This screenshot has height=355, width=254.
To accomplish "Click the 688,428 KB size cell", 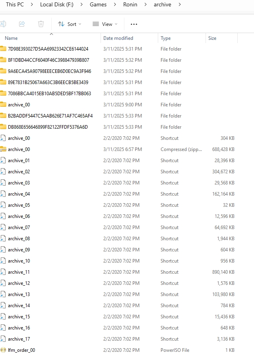I will tap(223, 149).
